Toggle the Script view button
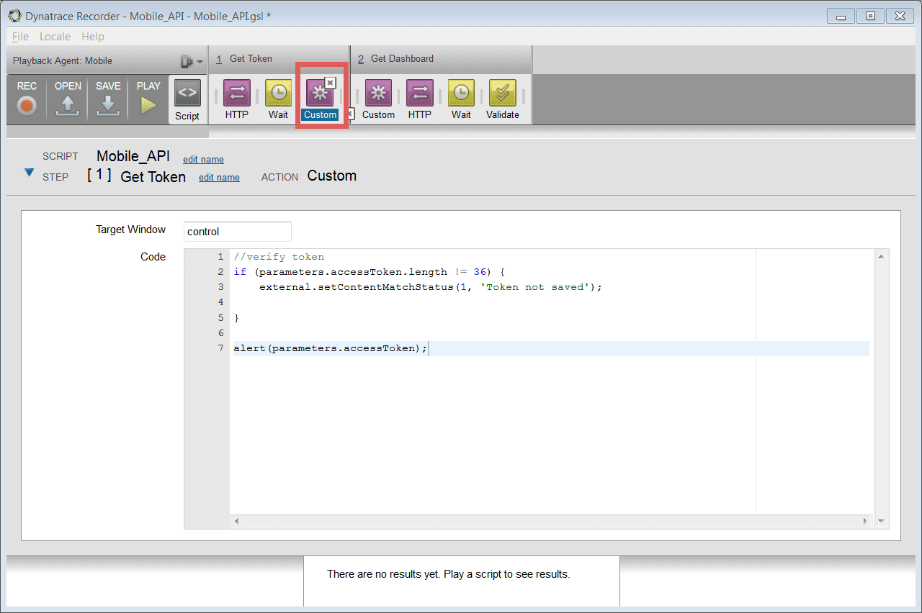The width and height of the screenshot is (922, 613). [187, 100]
